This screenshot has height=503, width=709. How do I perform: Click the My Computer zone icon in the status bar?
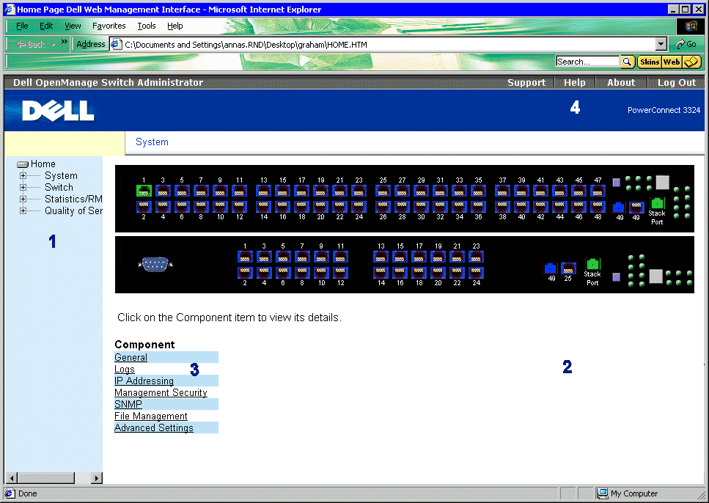(x=602, y=493)
